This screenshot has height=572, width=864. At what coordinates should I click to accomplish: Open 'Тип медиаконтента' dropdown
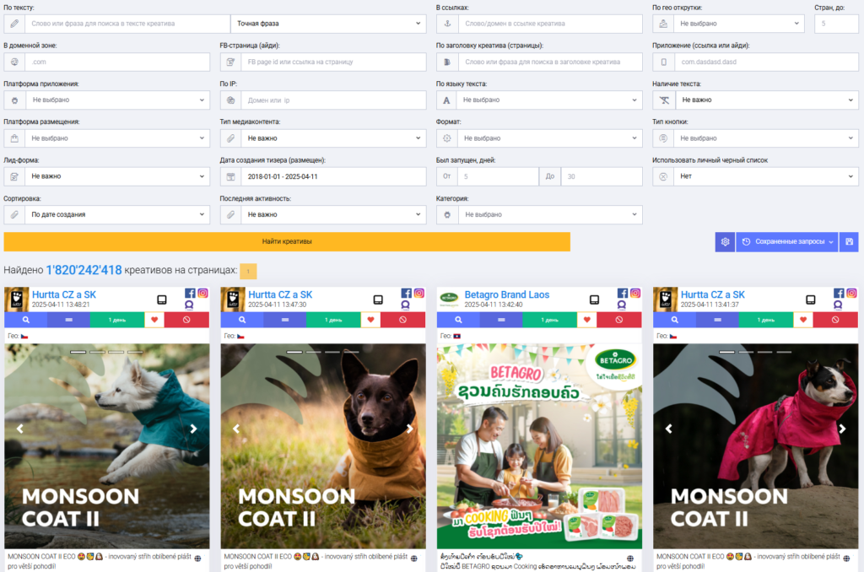333,138
